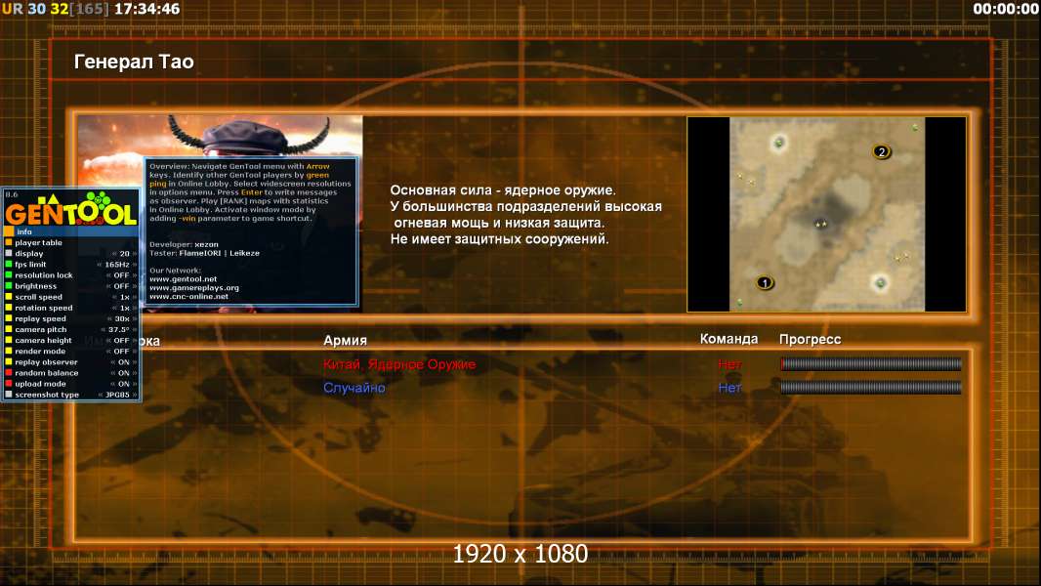Click the 1920 x 1080 resolution label

[520, 554]
